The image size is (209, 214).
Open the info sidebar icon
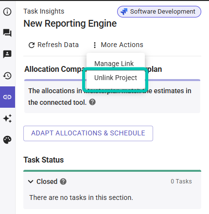7,12
